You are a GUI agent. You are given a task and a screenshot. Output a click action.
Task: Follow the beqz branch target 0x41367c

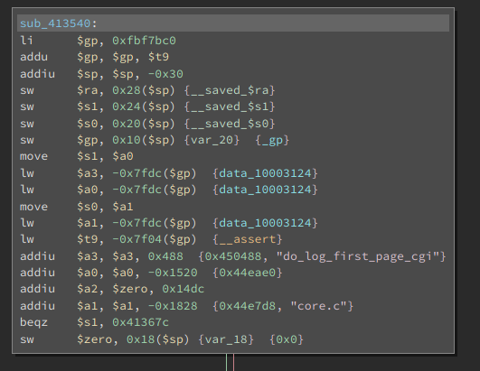point(140,322)
